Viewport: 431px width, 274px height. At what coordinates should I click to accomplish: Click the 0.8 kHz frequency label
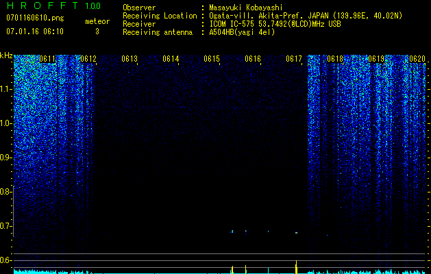tap(5, 192)
